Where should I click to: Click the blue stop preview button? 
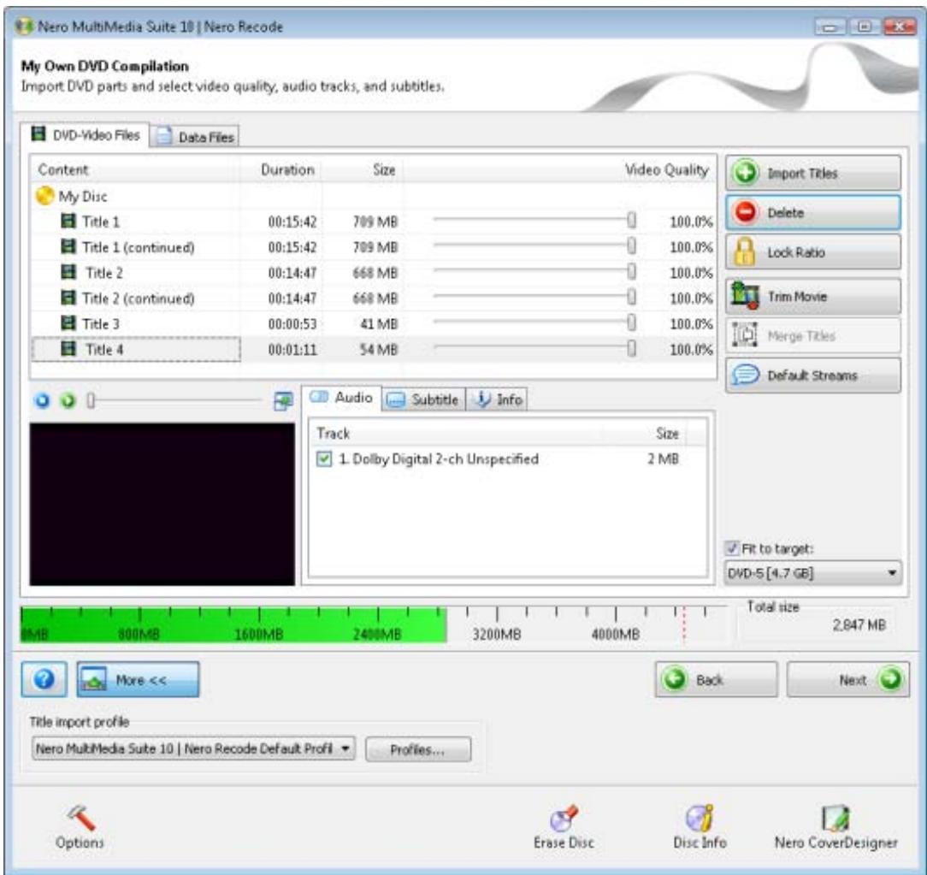[43, 400]
